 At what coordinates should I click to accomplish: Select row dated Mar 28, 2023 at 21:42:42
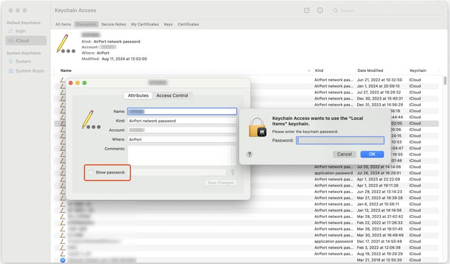(246, 217)
